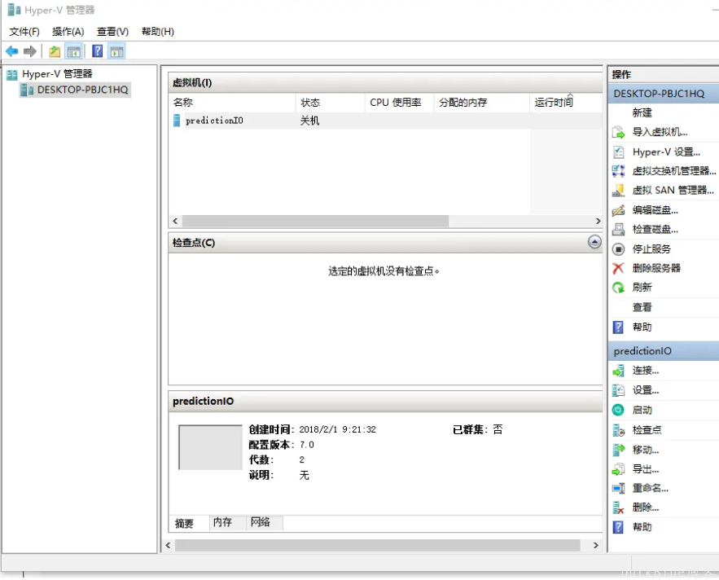
Task: Collapse the 检查点 panel with round arrow
Action: click(x=594, y=241)
